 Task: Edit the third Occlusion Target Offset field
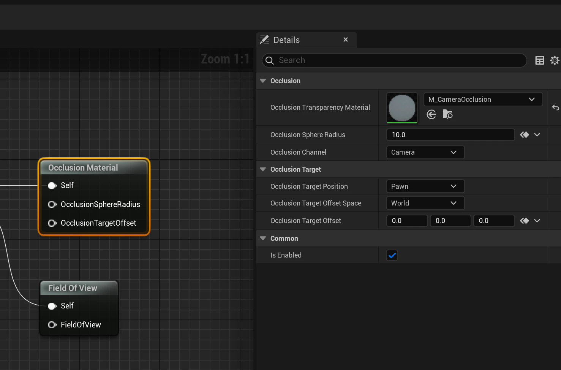tap(494, 221)
